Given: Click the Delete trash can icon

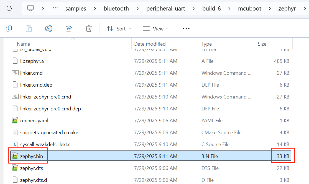Looking at the screenshot, I should 88,29.
